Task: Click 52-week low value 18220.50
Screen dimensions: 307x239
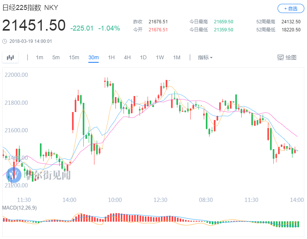Action: coord(291,29)
